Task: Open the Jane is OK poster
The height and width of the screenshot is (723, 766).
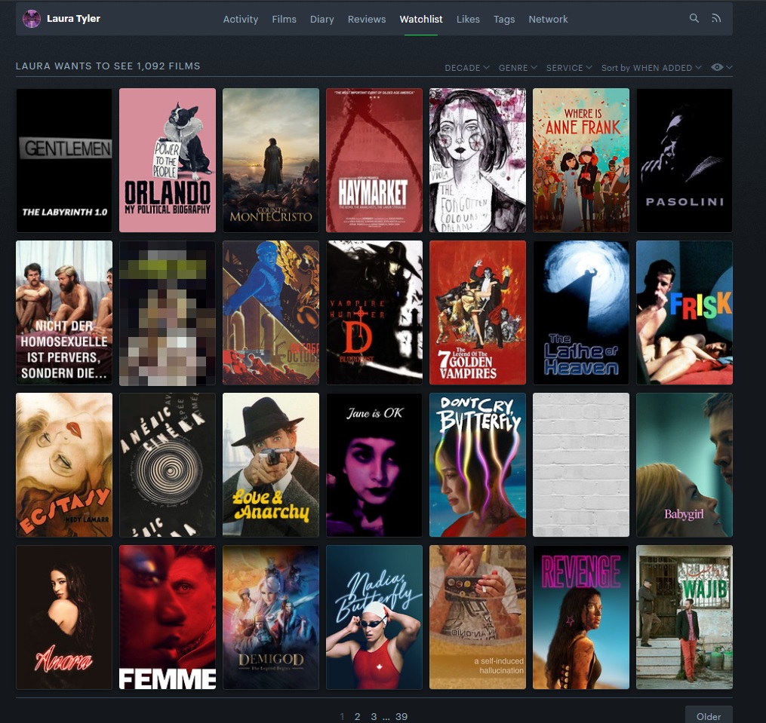Action: [374, 464]
